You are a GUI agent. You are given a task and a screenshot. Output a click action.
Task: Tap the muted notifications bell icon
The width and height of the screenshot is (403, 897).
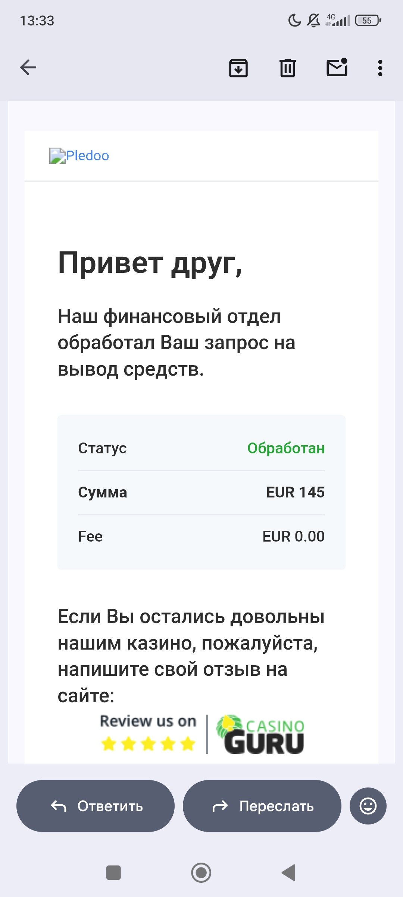click(313, 20)
